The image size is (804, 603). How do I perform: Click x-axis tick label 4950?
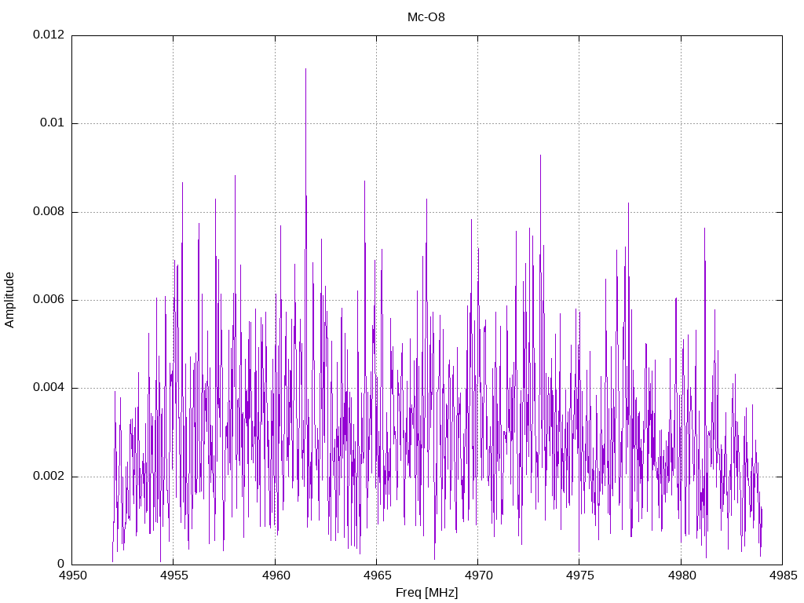pyautogui.click(x=73, y=576)
